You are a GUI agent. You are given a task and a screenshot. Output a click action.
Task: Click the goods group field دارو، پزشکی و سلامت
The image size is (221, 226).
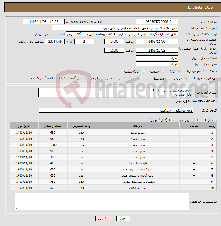coord(116,110)
